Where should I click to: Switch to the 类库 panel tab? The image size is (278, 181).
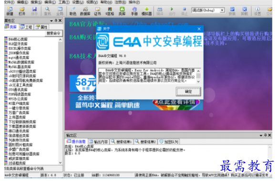tap(11, 27)
